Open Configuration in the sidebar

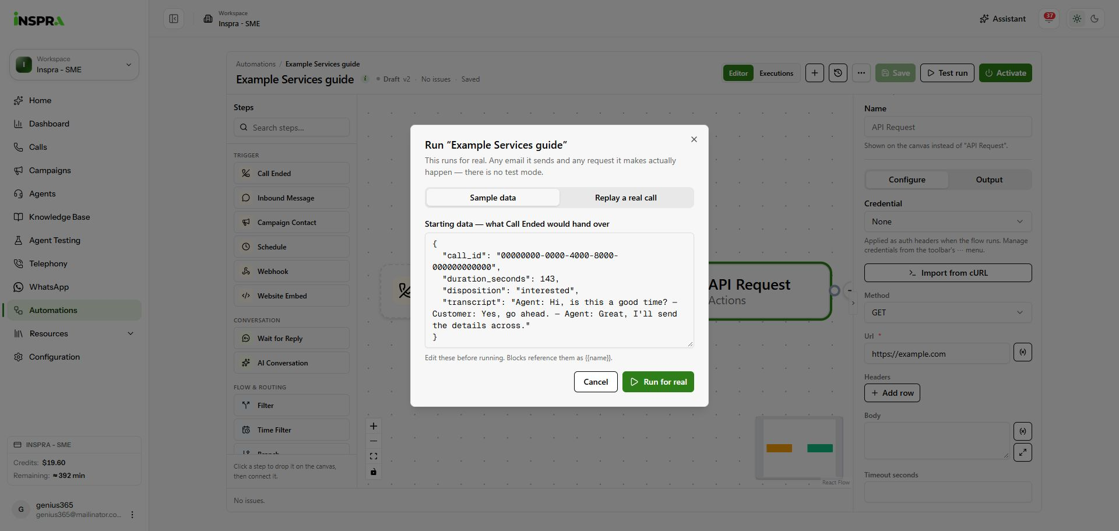[x=73, y=357]
